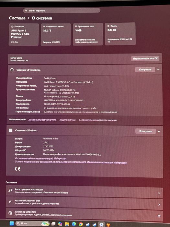Open Условия лицензионного соглашения link

pos(71,162)
